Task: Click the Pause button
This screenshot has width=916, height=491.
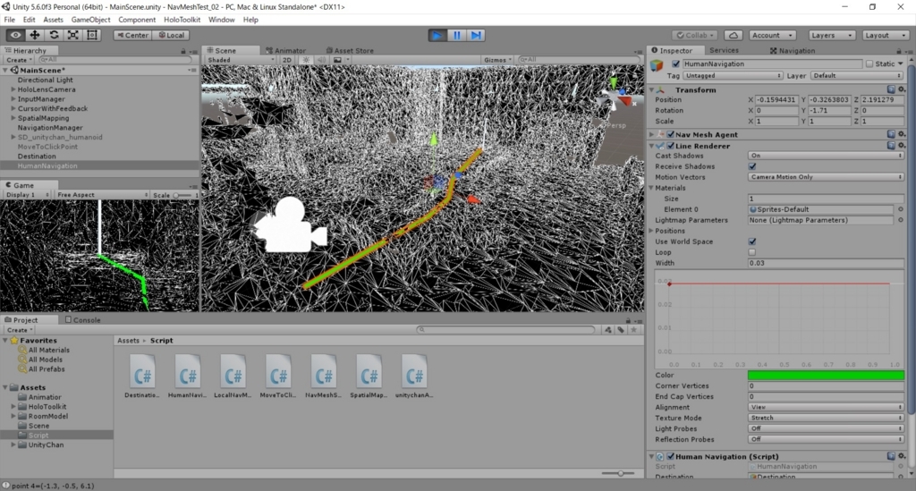Action: click(457, 35)
